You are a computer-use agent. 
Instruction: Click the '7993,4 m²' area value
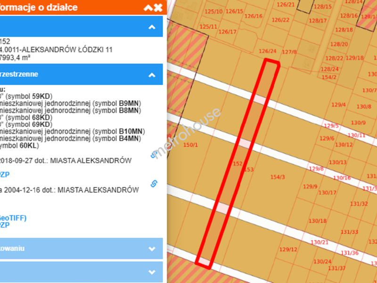point(15,58)
